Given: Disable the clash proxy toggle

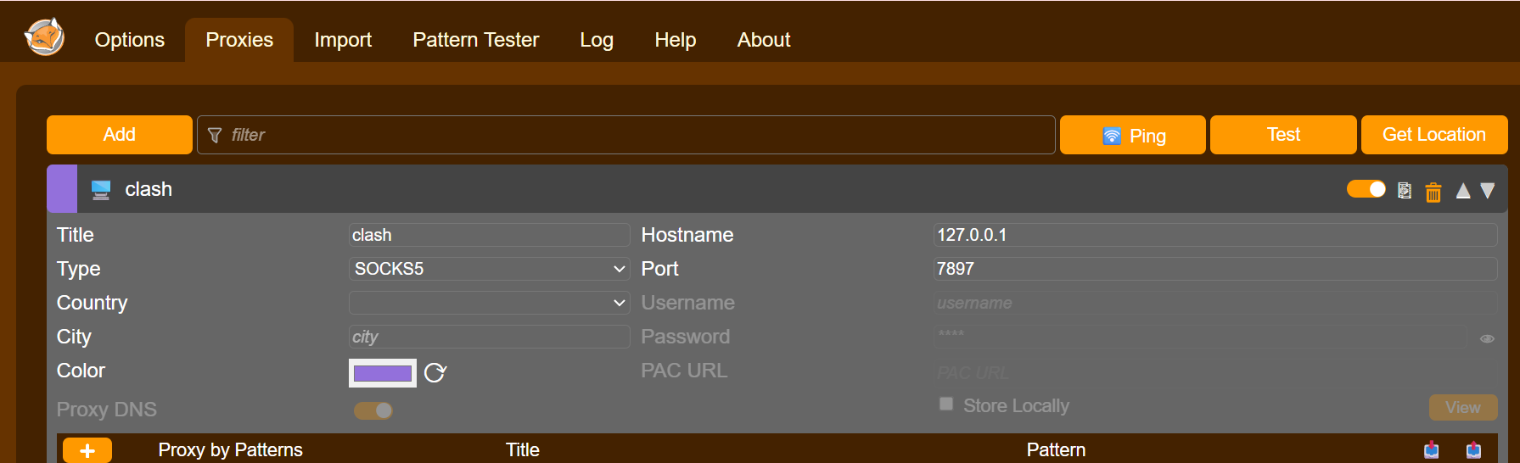Looking at the screenshot, I should pyautogui.click(x=1366, y=189).
